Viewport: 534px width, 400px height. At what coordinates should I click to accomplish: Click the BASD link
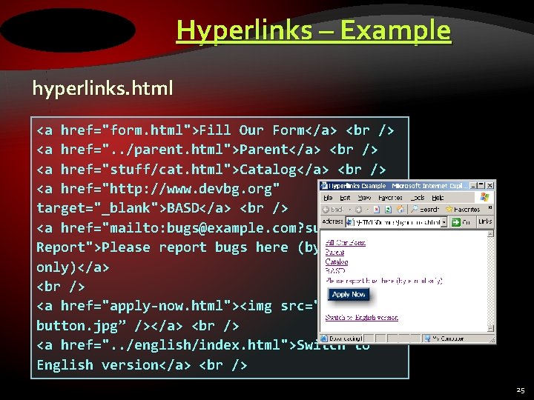click(335, 271)
